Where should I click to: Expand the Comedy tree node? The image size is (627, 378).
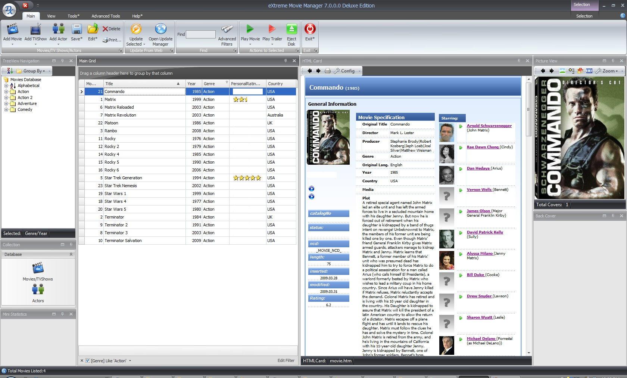click(6, 109)
